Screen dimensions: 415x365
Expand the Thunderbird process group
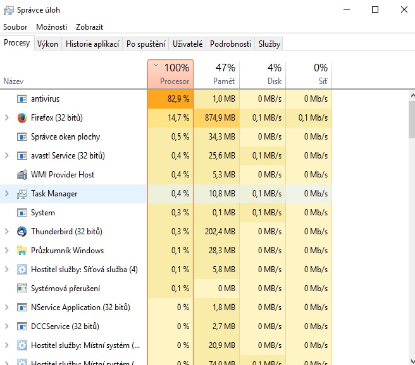[7, 232]
